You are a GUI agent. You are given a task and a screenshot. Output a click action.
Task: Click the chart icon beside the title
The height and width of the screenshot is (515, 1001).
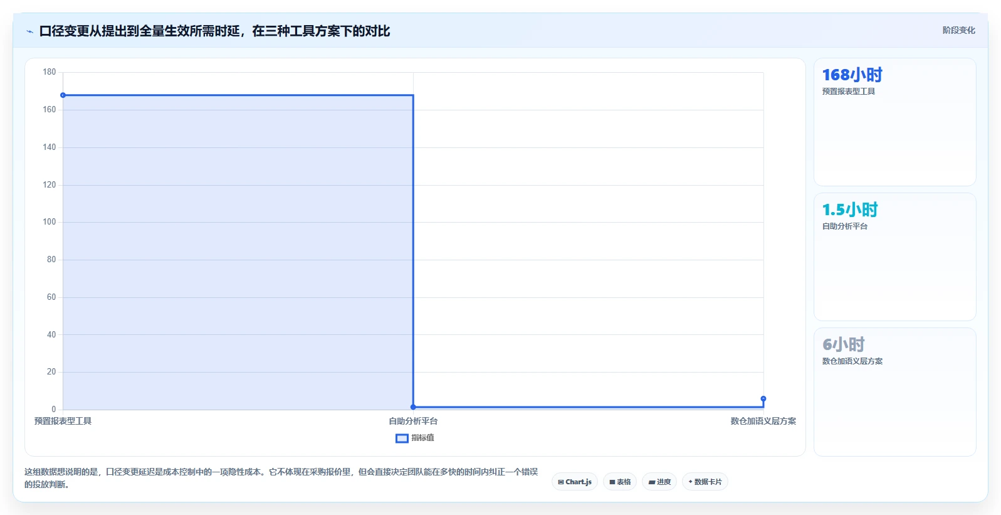click(x=29, y=31)
